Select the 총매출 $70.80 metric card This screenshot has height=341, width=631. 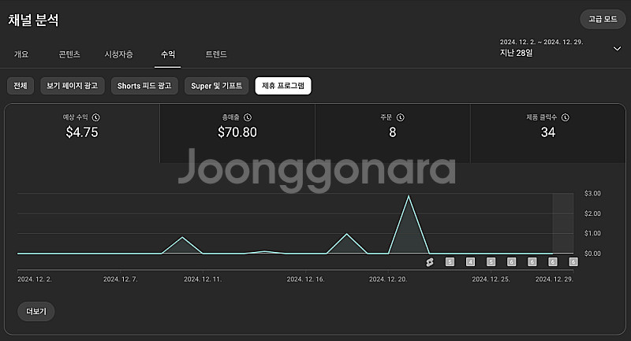point(237,133)
